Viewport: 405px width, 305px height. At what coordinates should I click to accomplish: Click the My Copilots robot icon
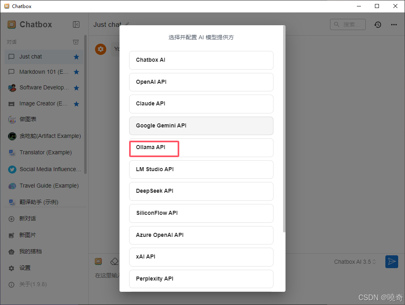point(11,252)
